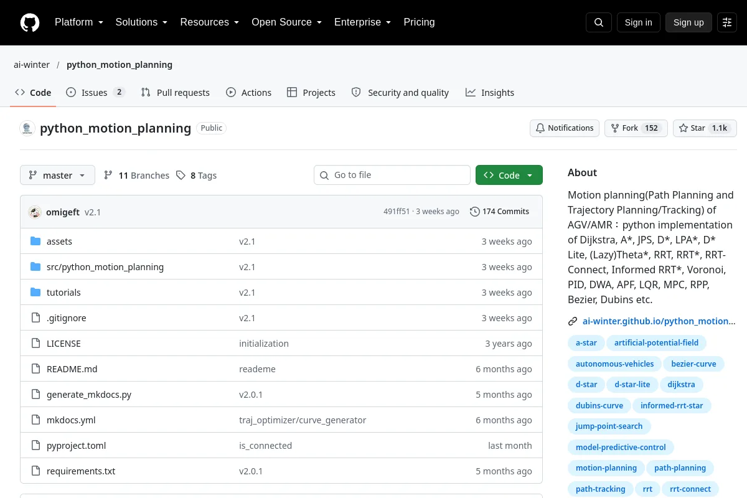Click the Notifications button

pos(565,128)
